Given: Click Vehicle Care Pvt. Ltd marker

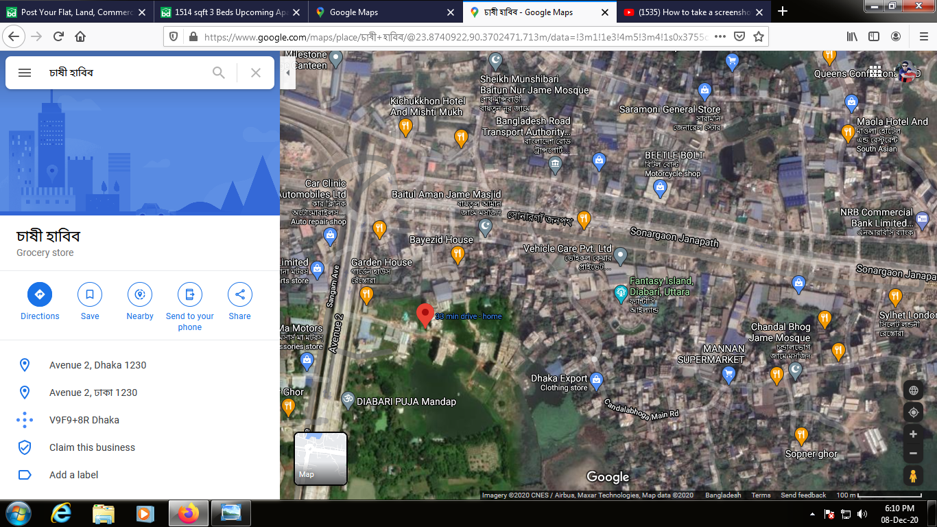Looking at the screenshot, I should click(621, 256).
